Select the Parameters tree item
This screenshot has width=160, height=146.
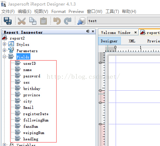[27, 51]
